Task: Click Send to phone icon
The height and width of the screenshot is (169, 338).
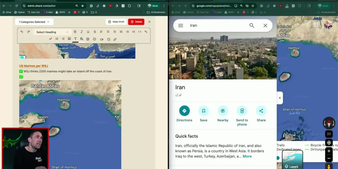Action: [242, 111]
